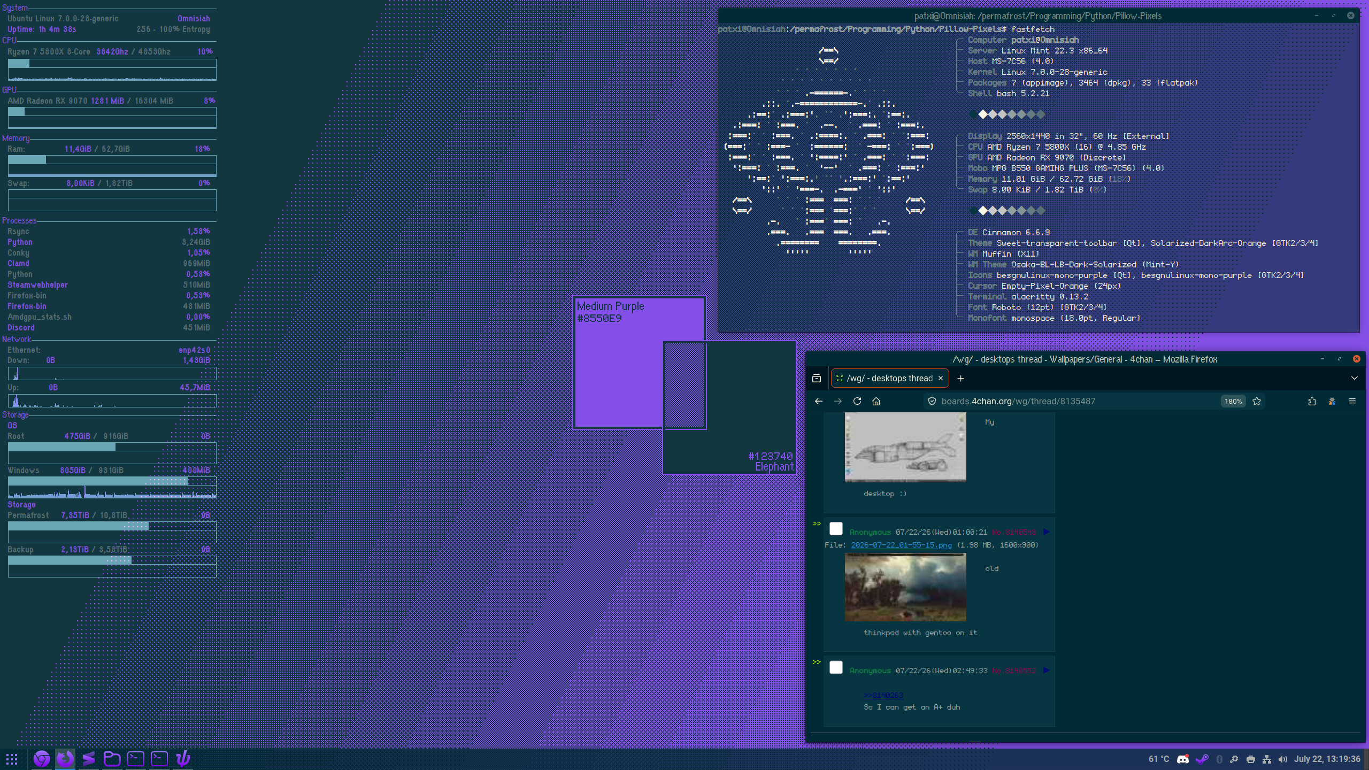Close the /wg/ desktops thread tab
The image size is (1369, 770).
pyautogui.click(x=941, y=378)
